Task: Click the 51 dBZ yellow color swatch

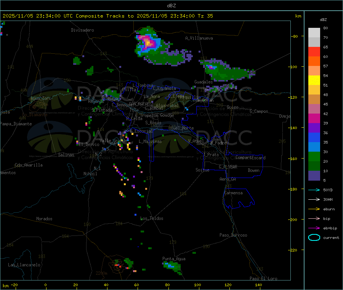Action: [314, 80]
